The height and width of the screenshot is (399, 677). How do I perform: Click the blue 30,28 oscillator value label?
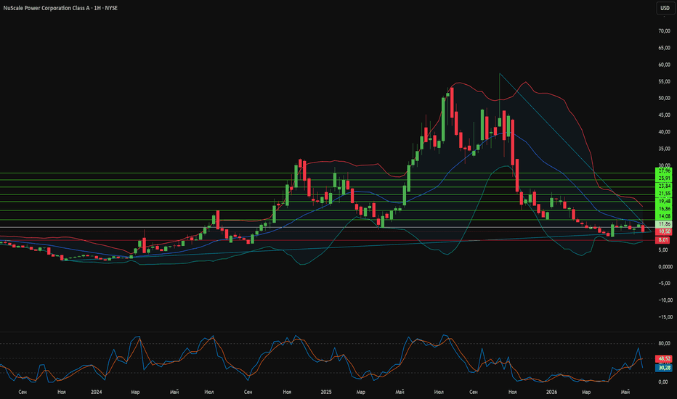click(x=664, y=368)
